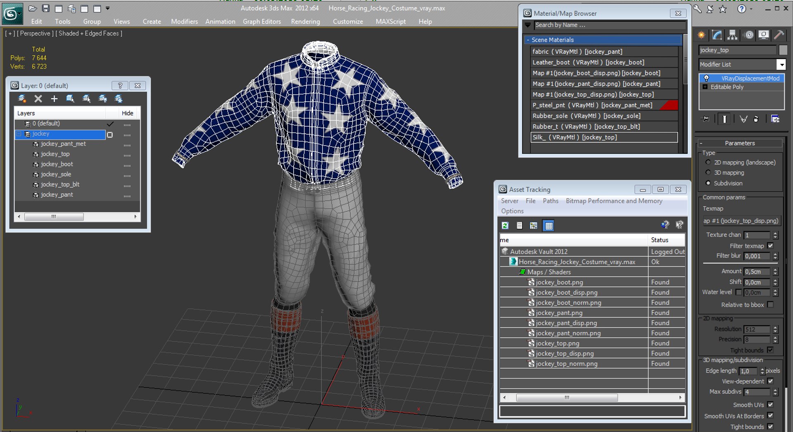This screenshot has height=432, width=793.
Task: Click the jockey_top object color swatch
Action: pyautogui.click(x=783, y=50)
